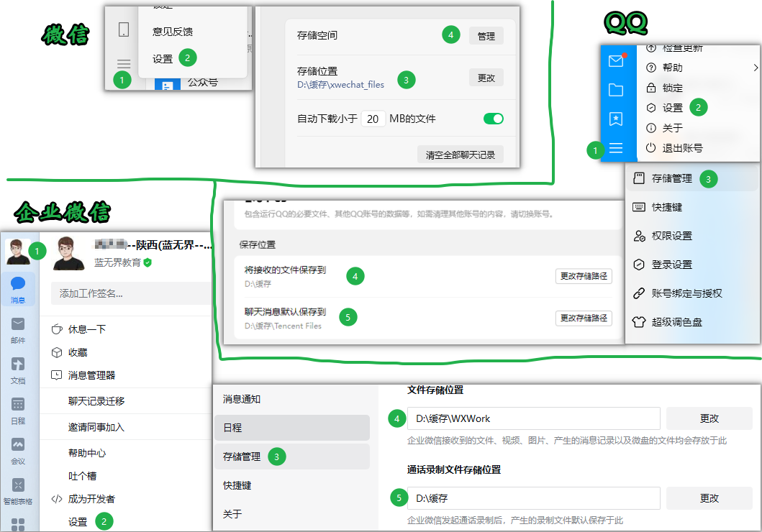Click the small WeCom avatar in sidebar

click(18, 251)
